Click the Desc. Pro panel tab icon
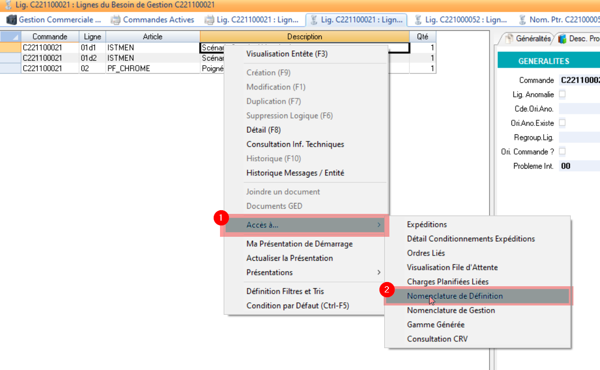This screenshot has width=600, height=370. pyautogui.click(x=562, y=39)
